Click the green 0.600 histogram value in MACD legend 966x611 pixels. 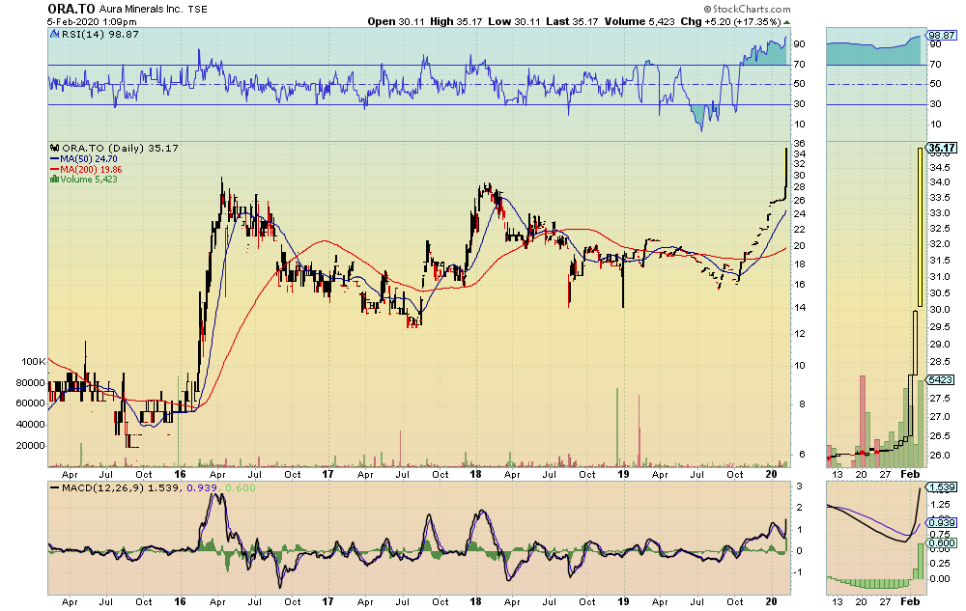coord(241,488)
